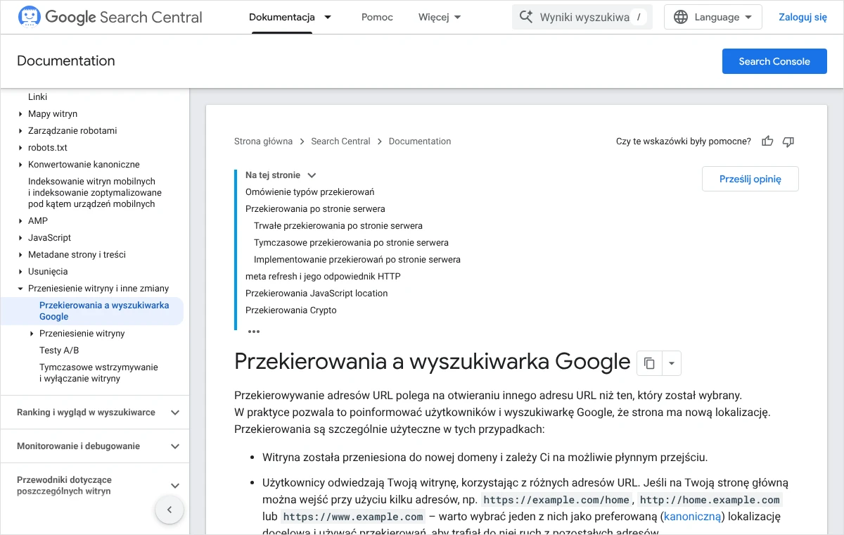Jump to Implementowanie przekierowań po stronie serwera

pyautogui.click(x=357, y=260)
